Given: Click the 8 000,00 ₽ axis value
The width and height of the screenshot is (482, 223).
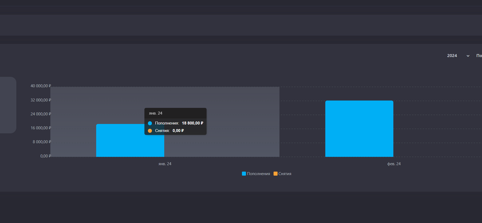Looking at the screenshot, I should click(42, 142).
